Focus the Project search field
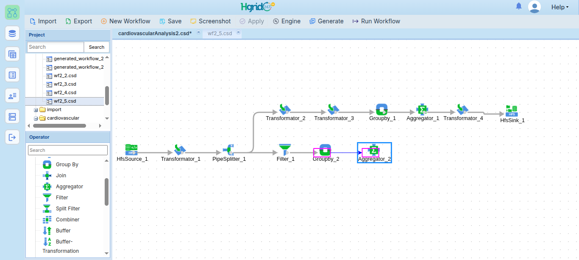Viewport: 579px width, 260px height. (x=56, y=47)
